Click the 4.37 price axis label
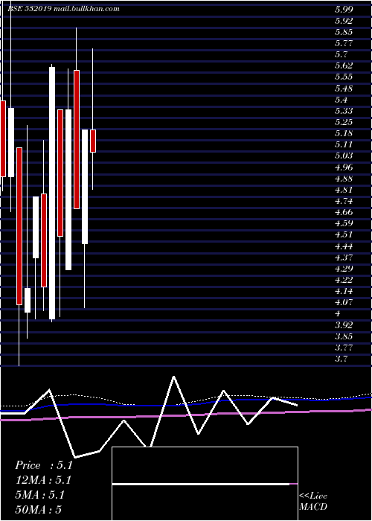 [344, 258]
